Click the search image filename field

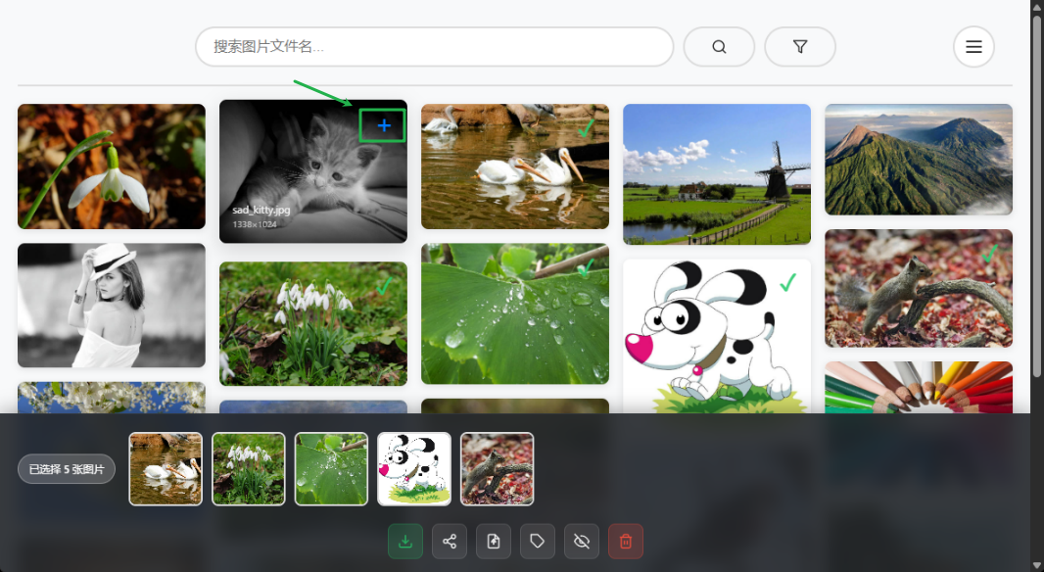(x=434, y=47)
